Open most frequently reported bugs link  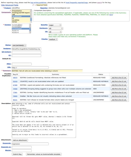[x=77, y=3]
